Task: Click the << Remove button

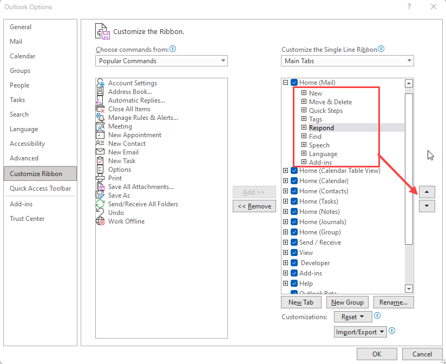Action: (254, 206)
